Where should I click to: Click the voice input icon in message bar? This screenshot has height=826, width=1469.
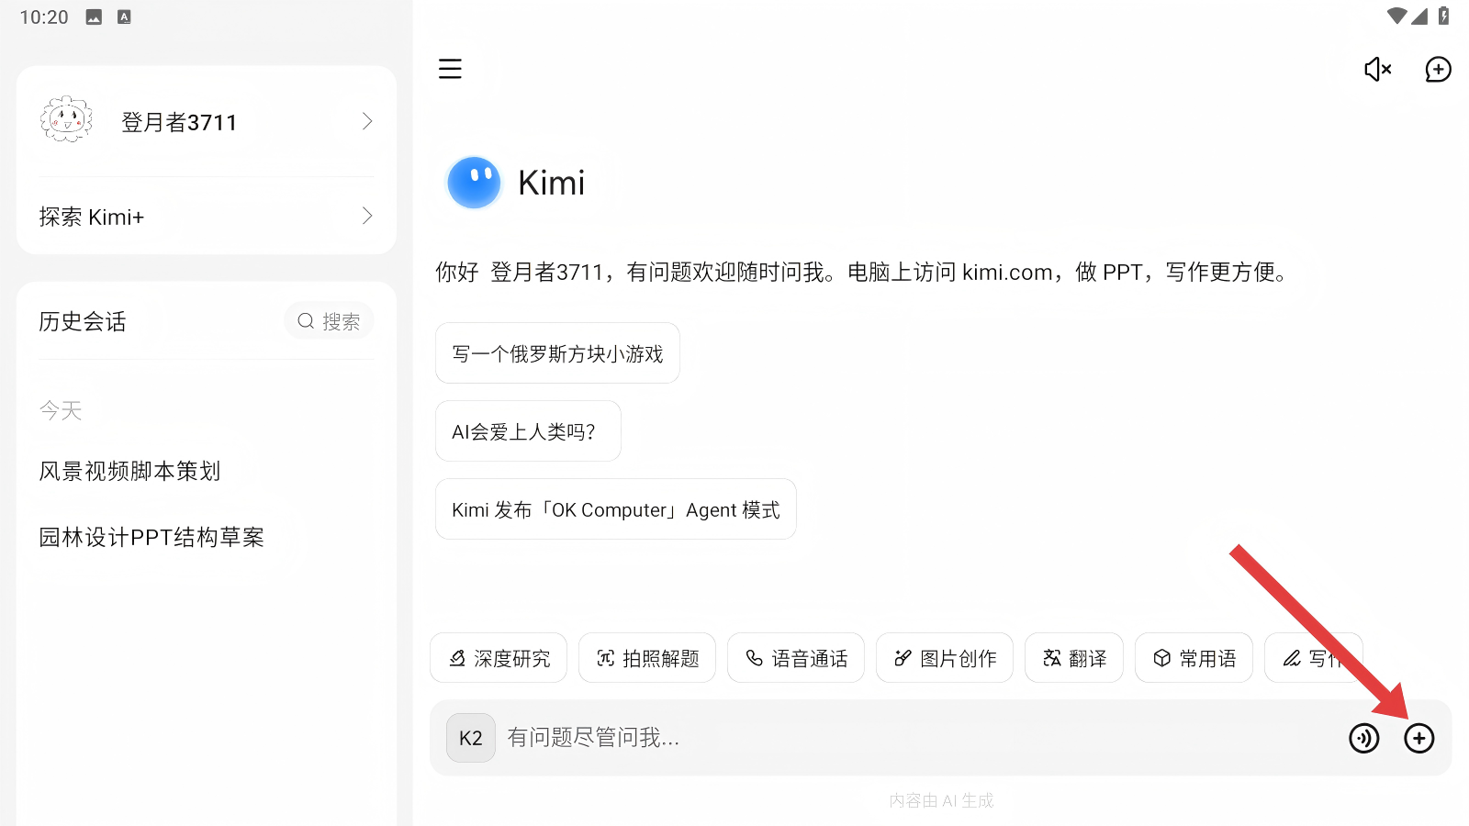[x=1363, y=738]
